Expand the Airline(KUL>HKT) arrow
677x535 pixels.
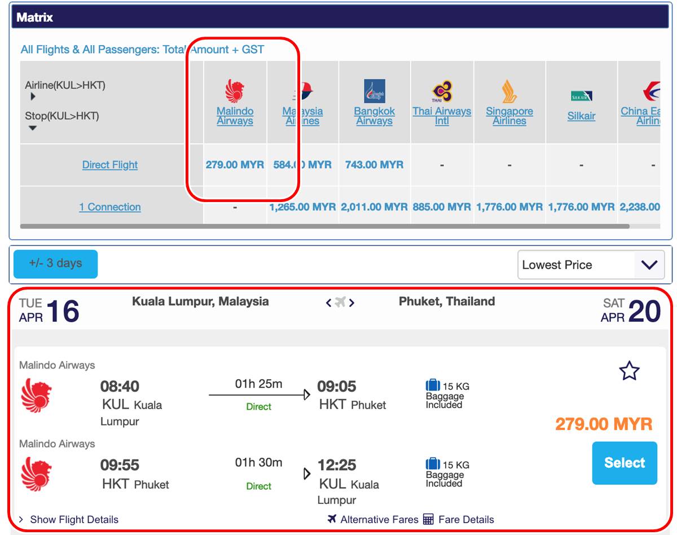(33, 97)
